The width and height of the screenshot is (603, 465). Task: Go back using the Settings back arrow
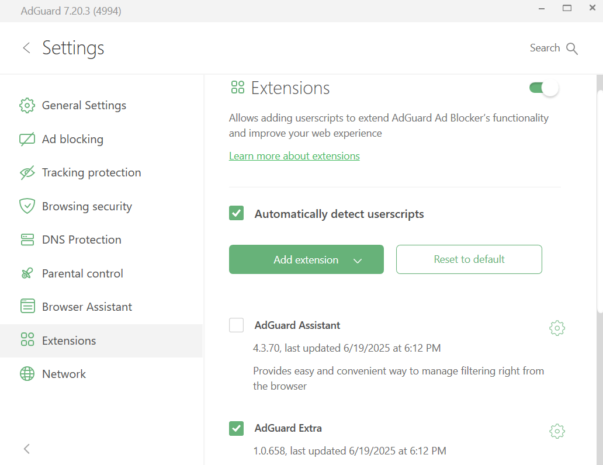(26, 48)
